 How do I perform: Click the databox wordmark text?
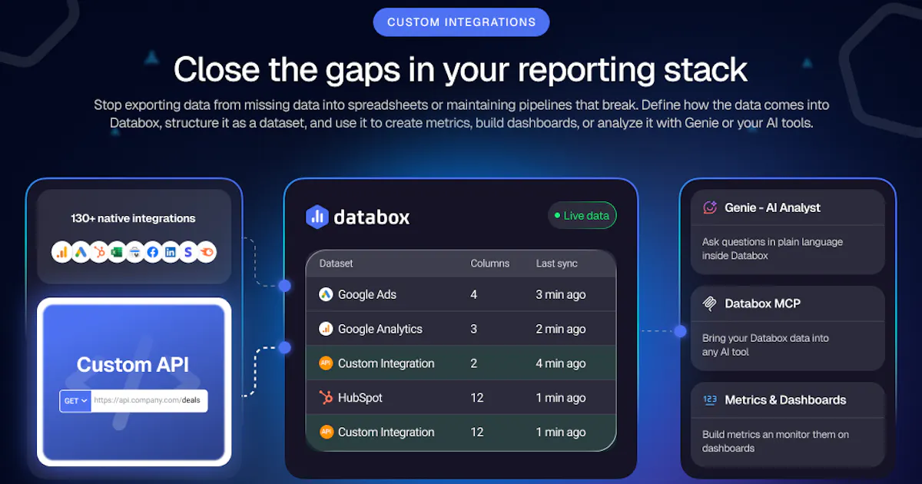[372, 217]
